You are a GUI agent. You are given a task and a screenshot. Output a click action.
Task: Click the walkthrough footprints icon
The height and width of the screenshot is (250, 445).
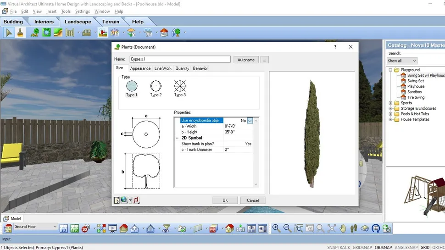point(354,228)
